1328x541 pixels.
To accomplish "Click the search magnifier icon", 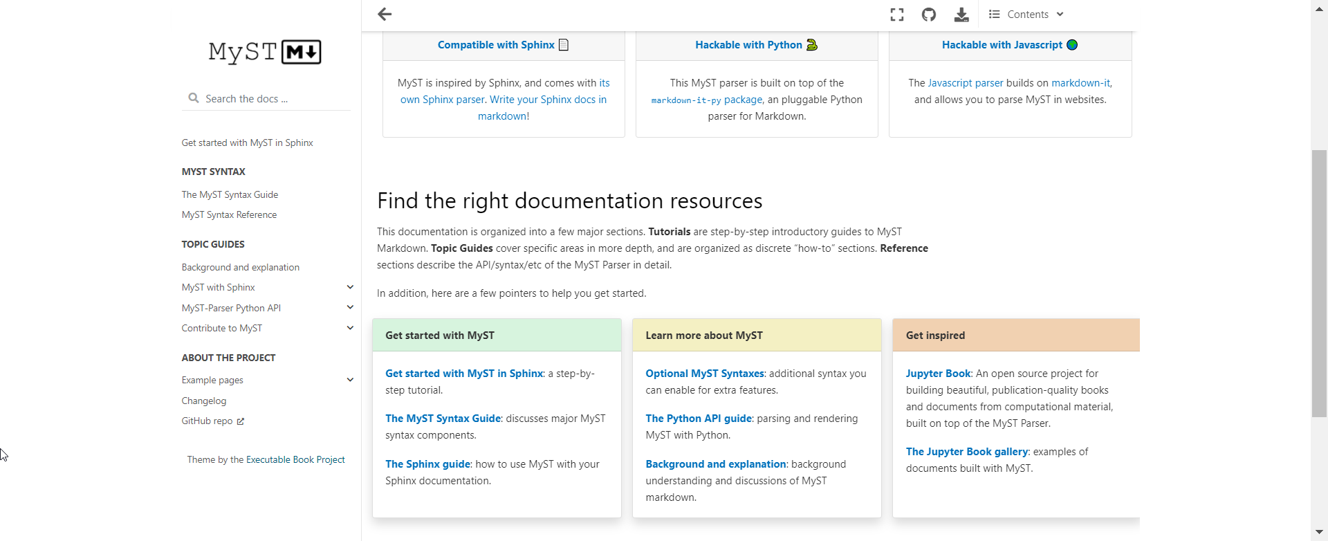I will (x=194, y=98).
